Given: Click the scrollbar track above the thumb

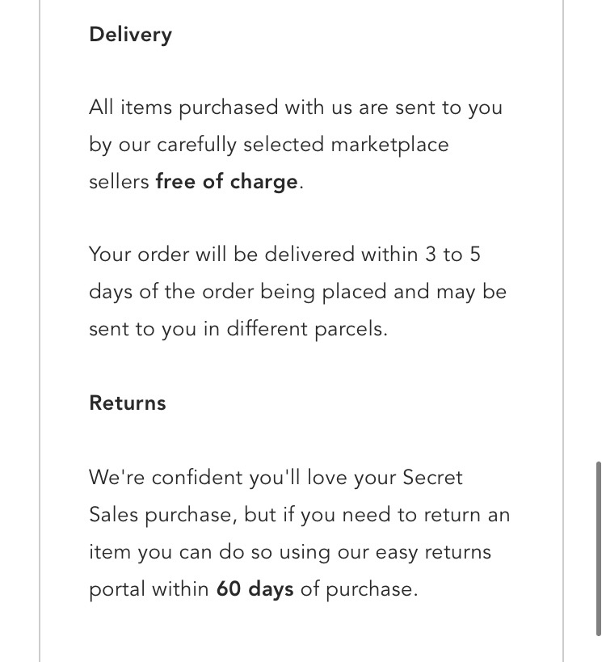Looking at the screenshot, I should 597,242.
